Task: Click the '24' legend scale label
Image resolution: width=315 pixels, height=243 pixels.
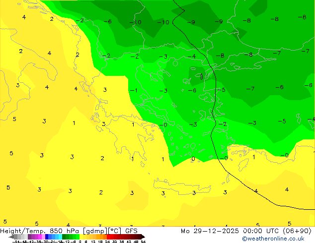Action: pyautogui.click(x=107, y=242)
